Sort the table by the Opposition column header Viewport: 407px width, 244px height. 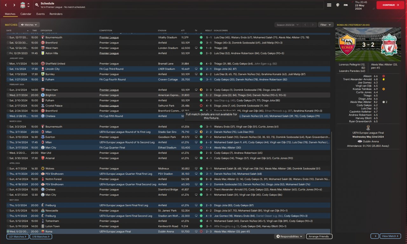pyautogui.click(x=46, y=30)
